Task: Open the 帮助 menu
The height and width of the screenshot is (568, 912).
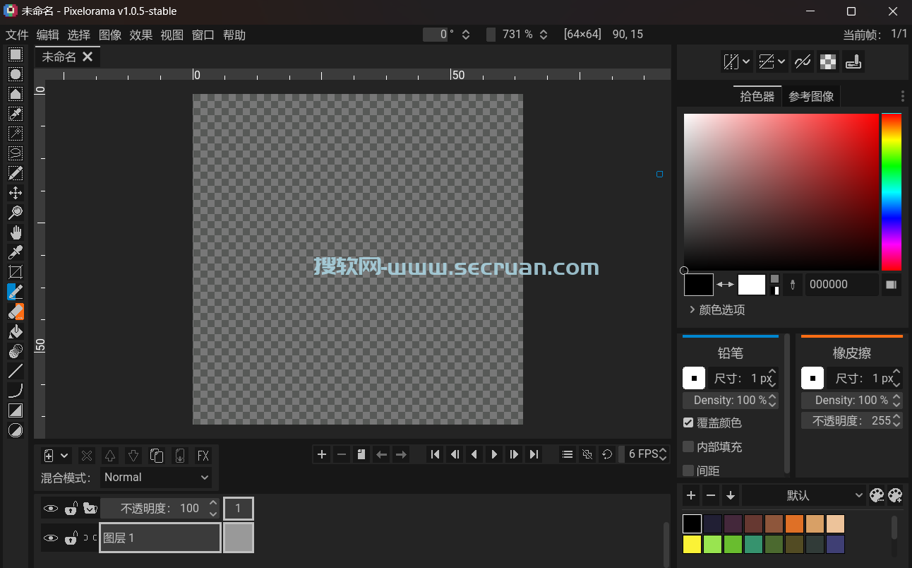Action: (x=234, y=35)
